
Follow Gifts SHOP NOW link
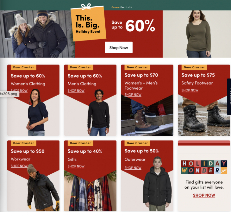[x=76, y=166]
